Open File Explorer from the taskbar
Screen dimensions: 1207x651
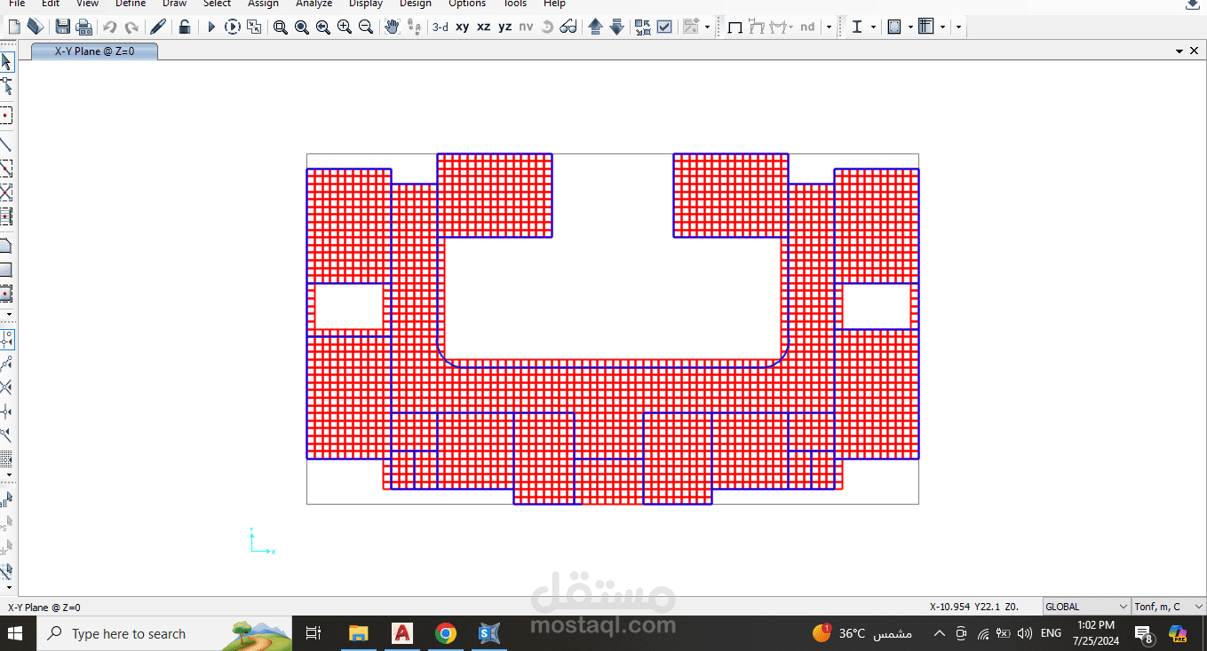[x=358, y=633]
